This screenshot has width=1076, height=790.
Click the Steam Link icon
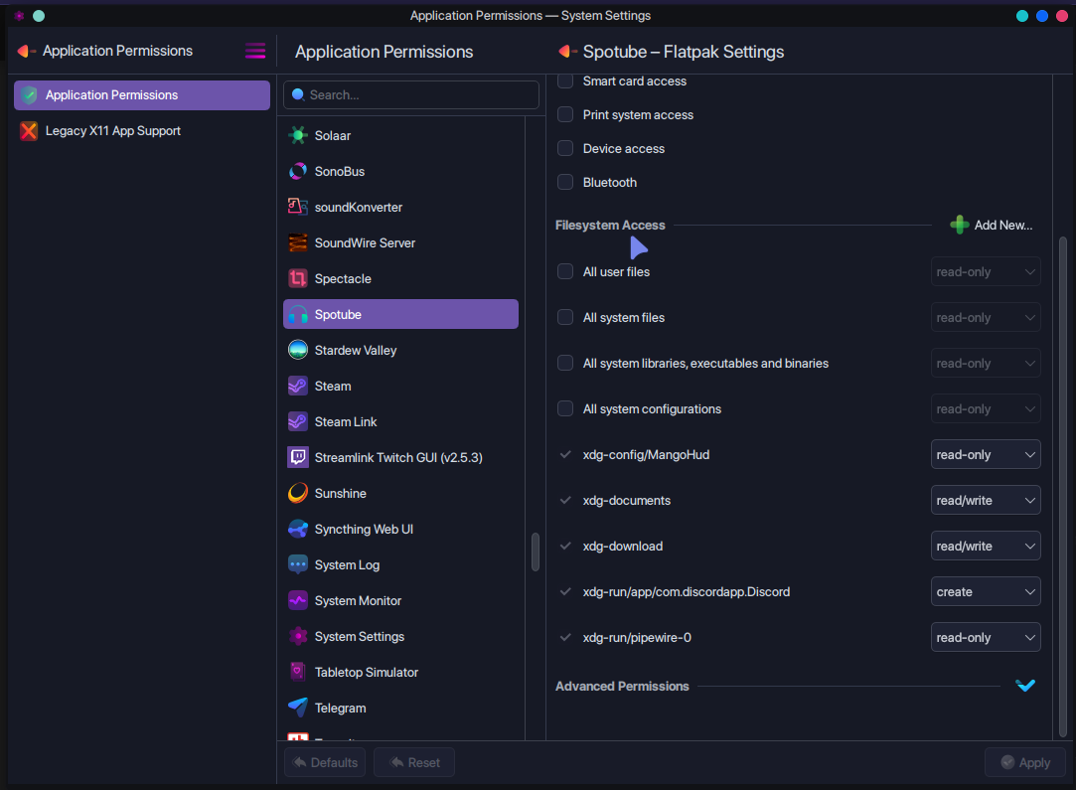pos(298,421)
